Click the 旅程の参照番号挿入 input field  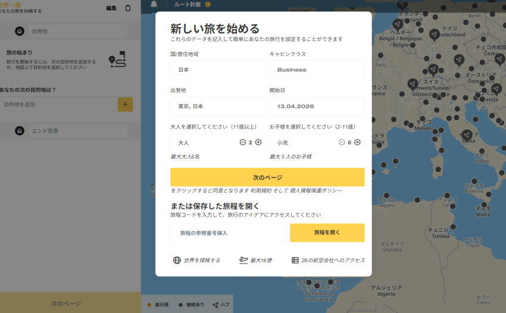pyautogui.click(x=227, y=233)
